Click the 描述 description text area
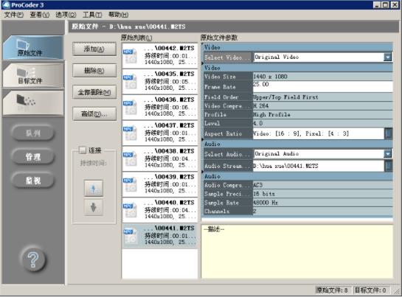This screenshot has height=297, width=402. click(297, 251)
